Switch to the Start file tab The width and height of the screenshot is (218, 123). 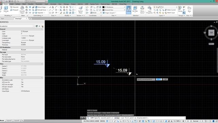[x=2, y=18]
